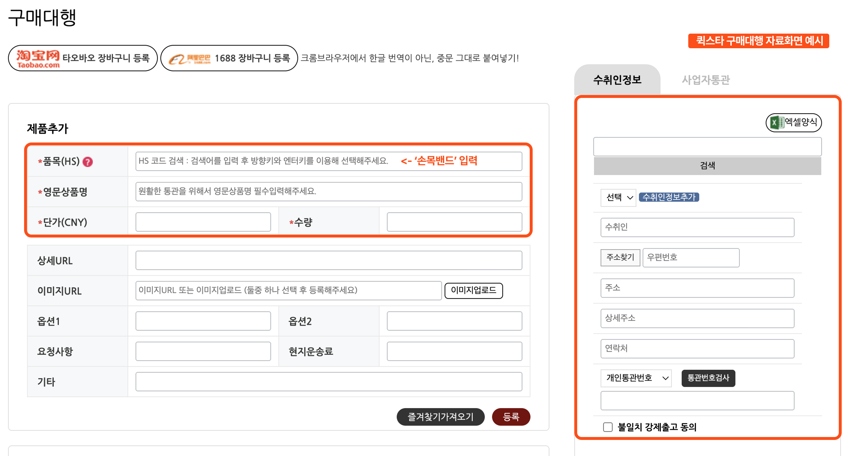Viewport: 849px width, 456px height.
Task: Click the 통관번호검사 verification button
Action: point(708,378)
